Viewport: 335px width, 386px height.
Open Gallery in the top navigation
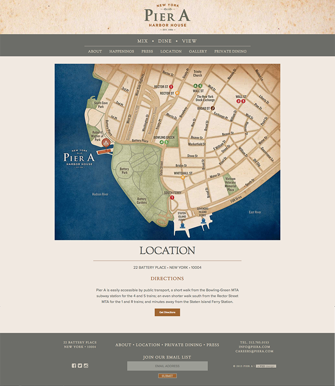coord(198,51)
